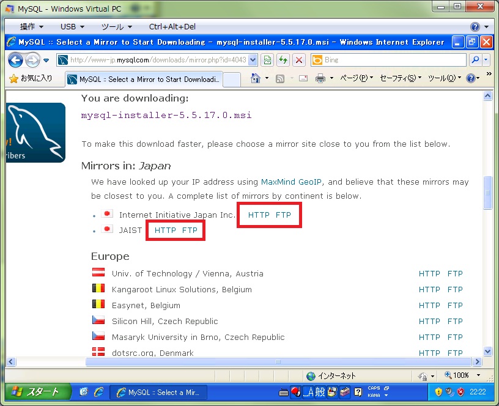The image size is (499, 406).
Task: Open IE Help question mark menu
Action: point(473,78)
